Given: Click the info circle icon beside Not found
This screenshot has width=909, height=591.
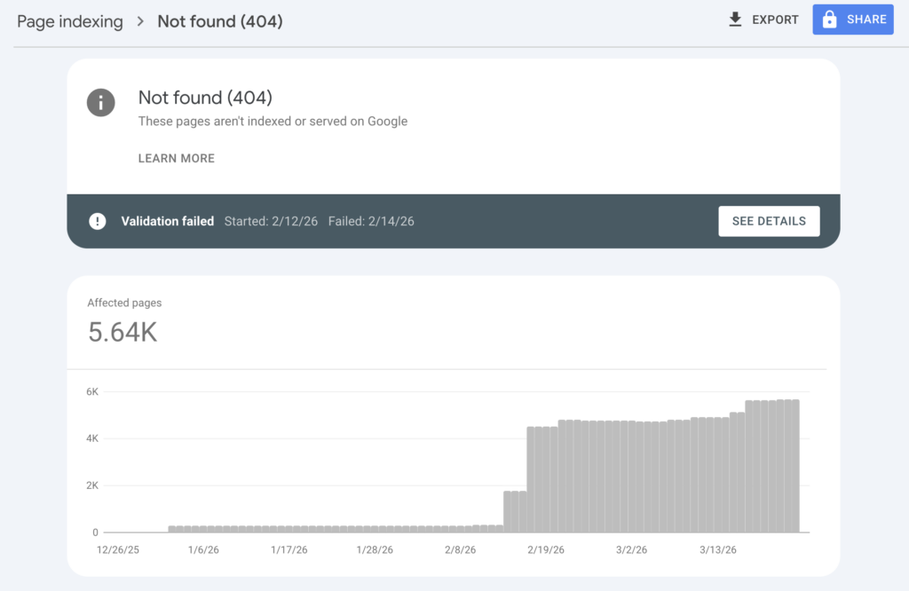Looking at the screenshot, I should (x=100, y=103).
